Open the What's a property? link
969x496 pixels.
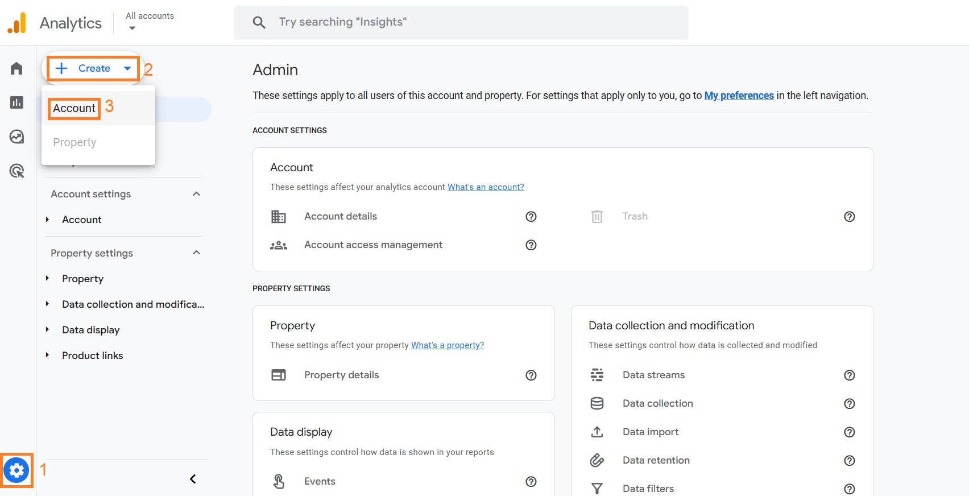point(448,345)
